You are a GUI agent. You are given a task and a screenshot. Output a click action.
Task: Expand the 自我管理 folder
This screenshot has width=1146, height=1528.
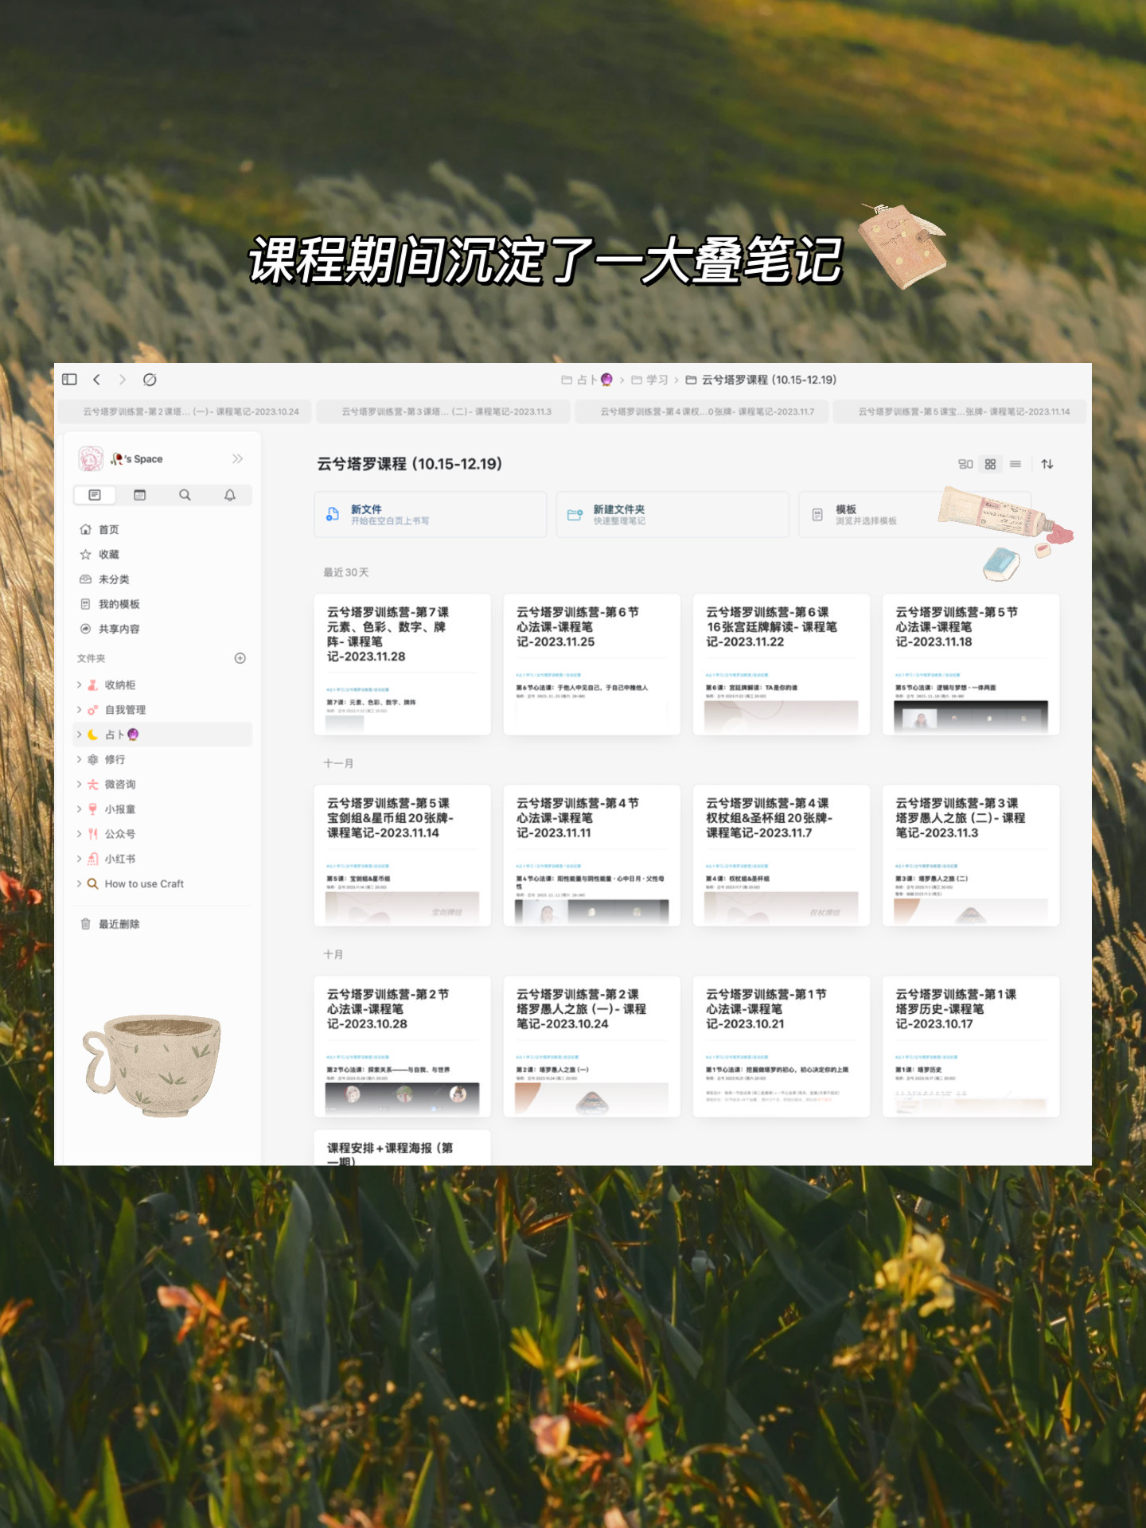tap(80, 710)
